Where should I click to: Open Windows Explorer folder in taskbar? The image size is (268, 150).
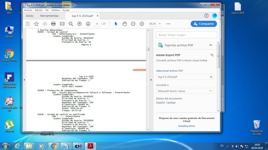coord(29,146)
